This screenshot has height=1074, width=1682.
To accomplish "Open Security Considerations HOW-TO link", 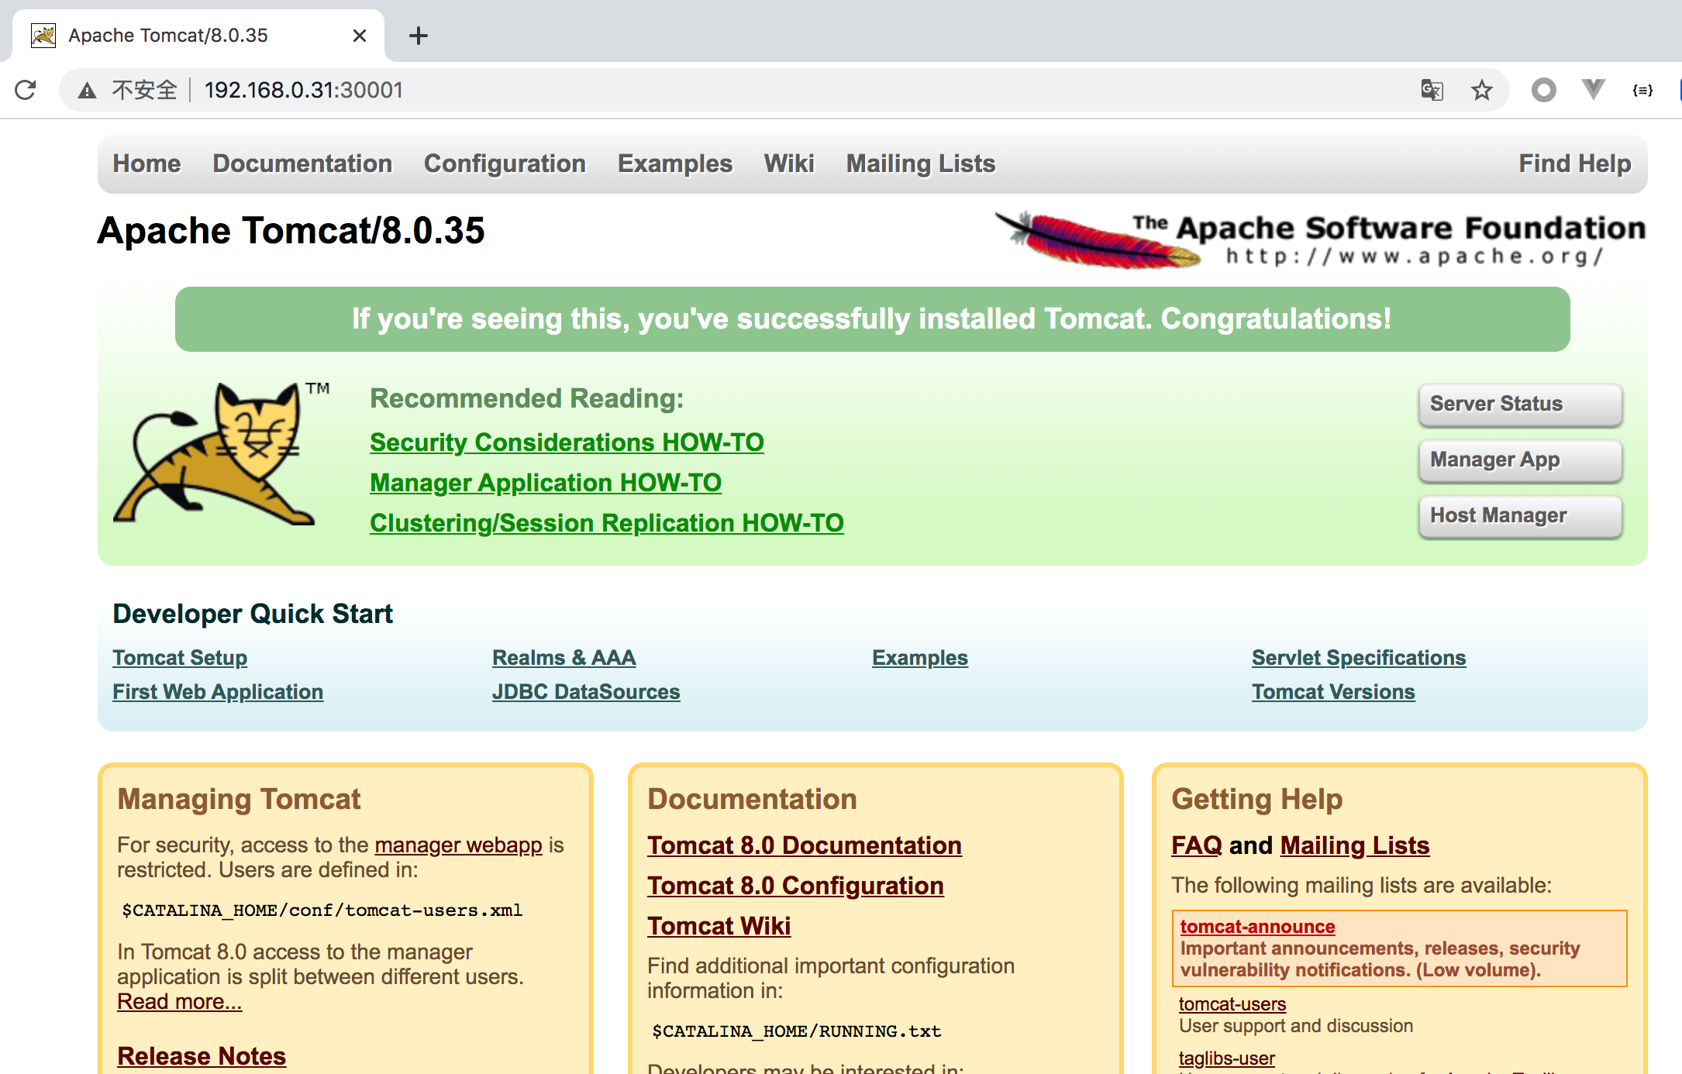I will (x=567, y=442).
